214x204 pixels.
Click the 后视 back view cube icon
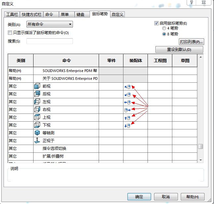[x=37, y=94]
